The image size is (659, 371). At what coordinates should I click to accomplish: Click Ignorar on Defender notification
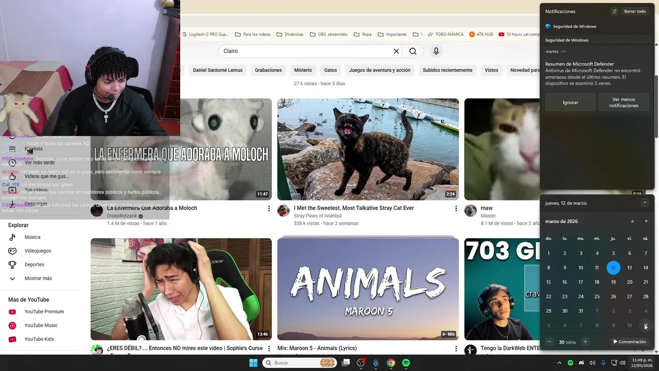pyautogui.click(x=570, y=103)
